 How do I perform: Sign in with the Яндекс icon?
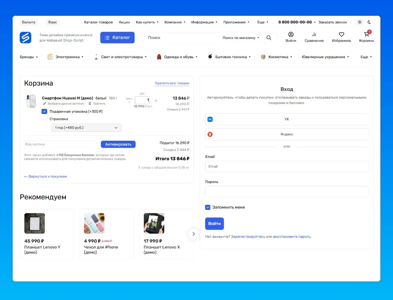210,134
